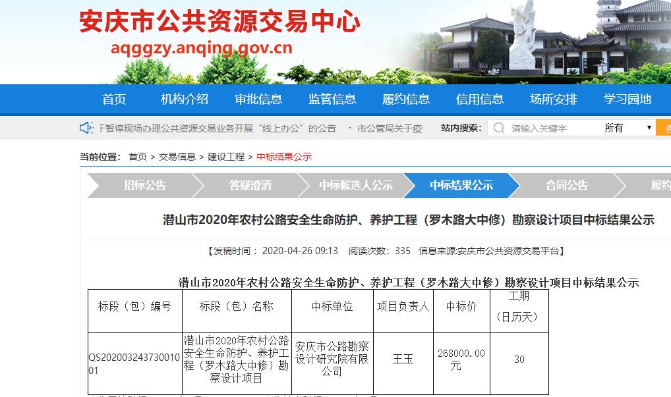Click the magnifier search icon

[499, 128]
